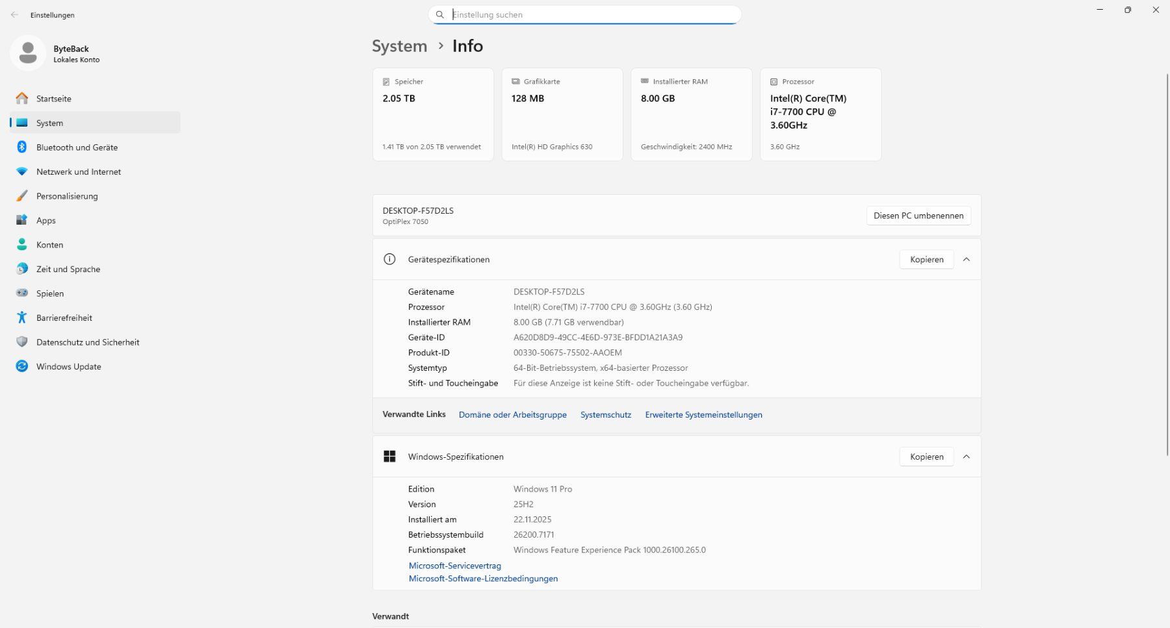
Task: Click Diesen PC umbenennen button
Action: (x=918, y=216)
